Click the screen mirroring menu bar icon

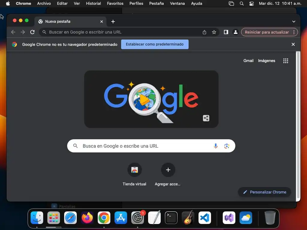coord(231,4)
